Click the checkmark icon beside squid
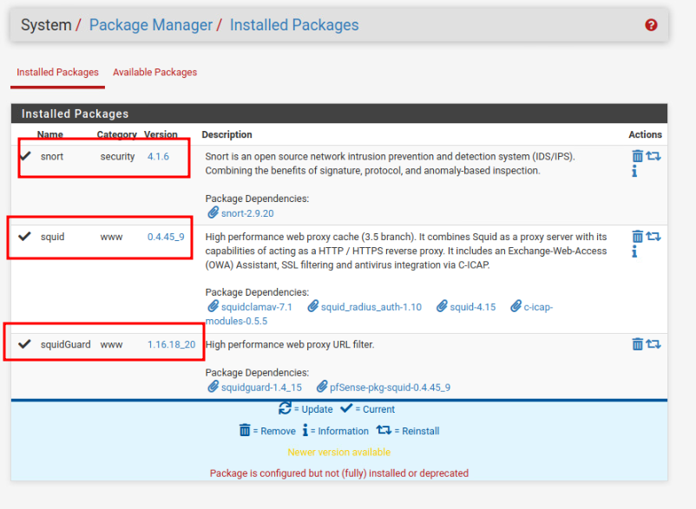Viewport: 696px width, 509px height. click(x=25, y=237)
